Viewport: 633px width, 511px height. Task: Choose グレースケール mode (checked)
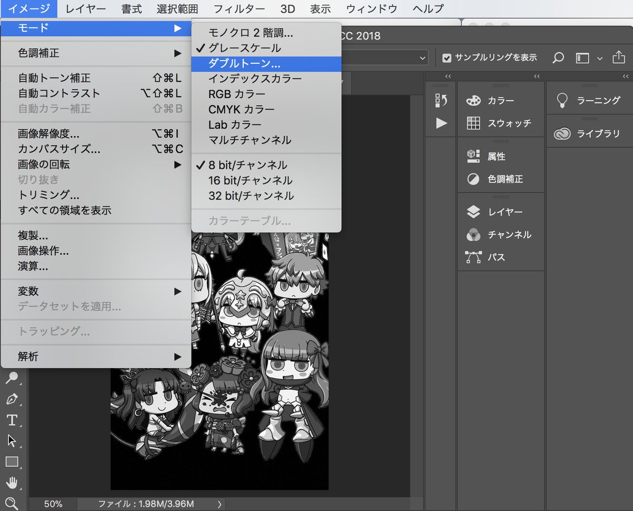[266, 48]
